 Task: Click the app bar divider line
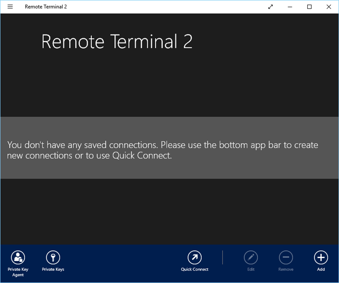coord(222,257)
